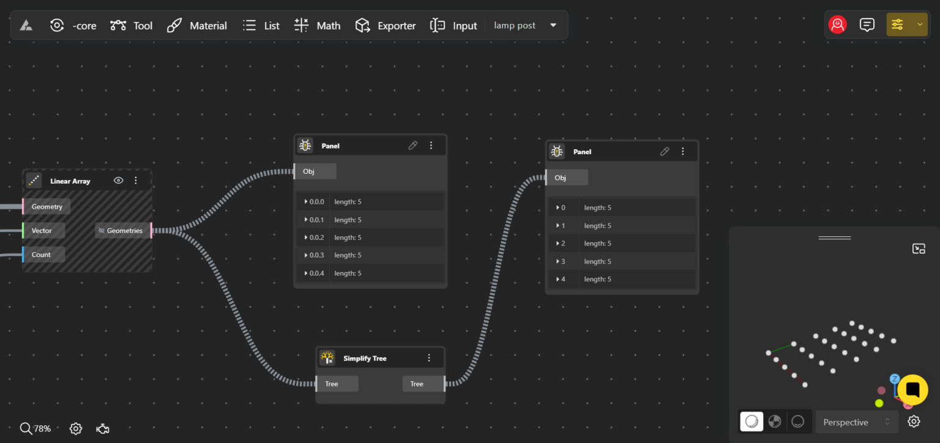Click the red user avatar button

click(837, 24)
